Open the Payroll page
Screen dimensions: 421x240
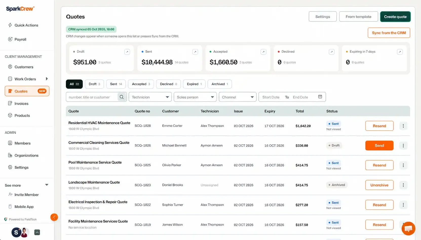(17, 39)
